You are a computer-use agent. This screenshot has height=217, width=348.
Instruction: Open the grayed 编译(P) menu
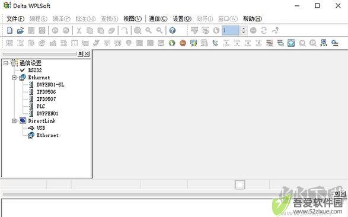pyautogui.click(x=62, y=19)
